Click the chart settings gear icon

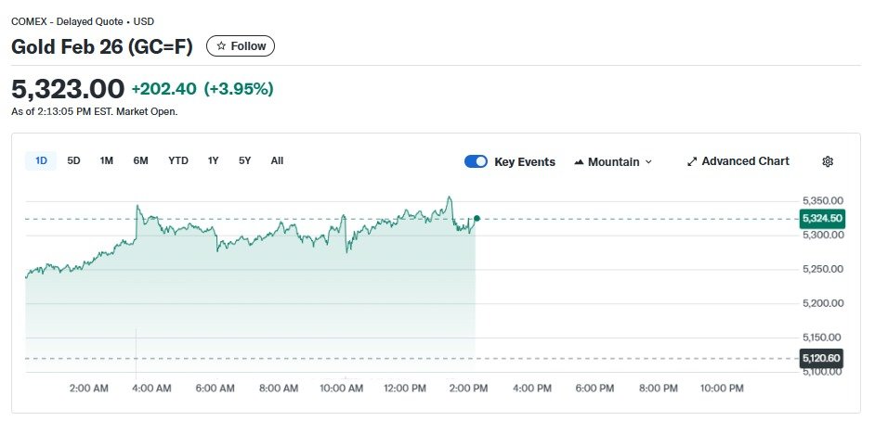[x=828, y=161]
